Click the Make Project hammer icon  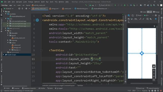pyautogui.click(x=86, y=5)
